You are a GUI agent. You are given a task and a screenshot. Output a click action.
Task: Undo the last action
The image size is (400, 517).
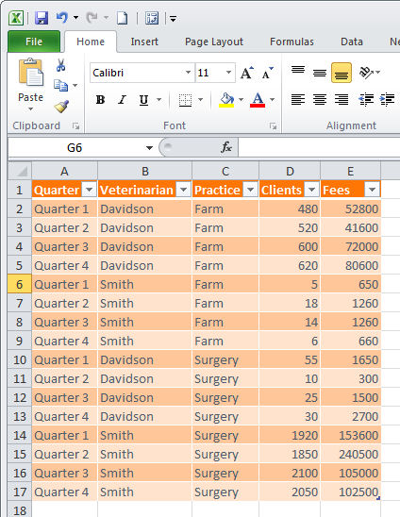pyautogui.click(x=62, y=18)
